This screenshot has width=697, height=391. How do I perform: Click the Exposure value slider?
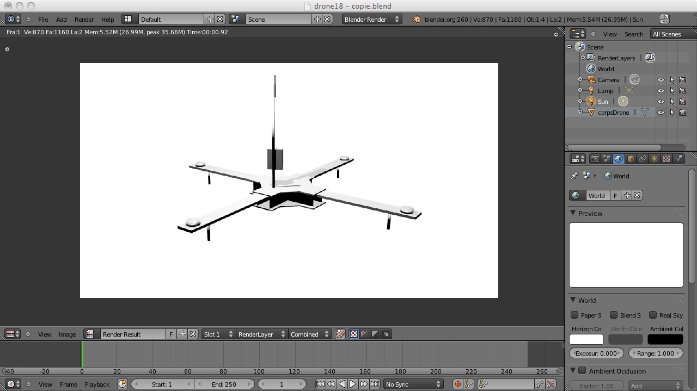coord(596,353)
